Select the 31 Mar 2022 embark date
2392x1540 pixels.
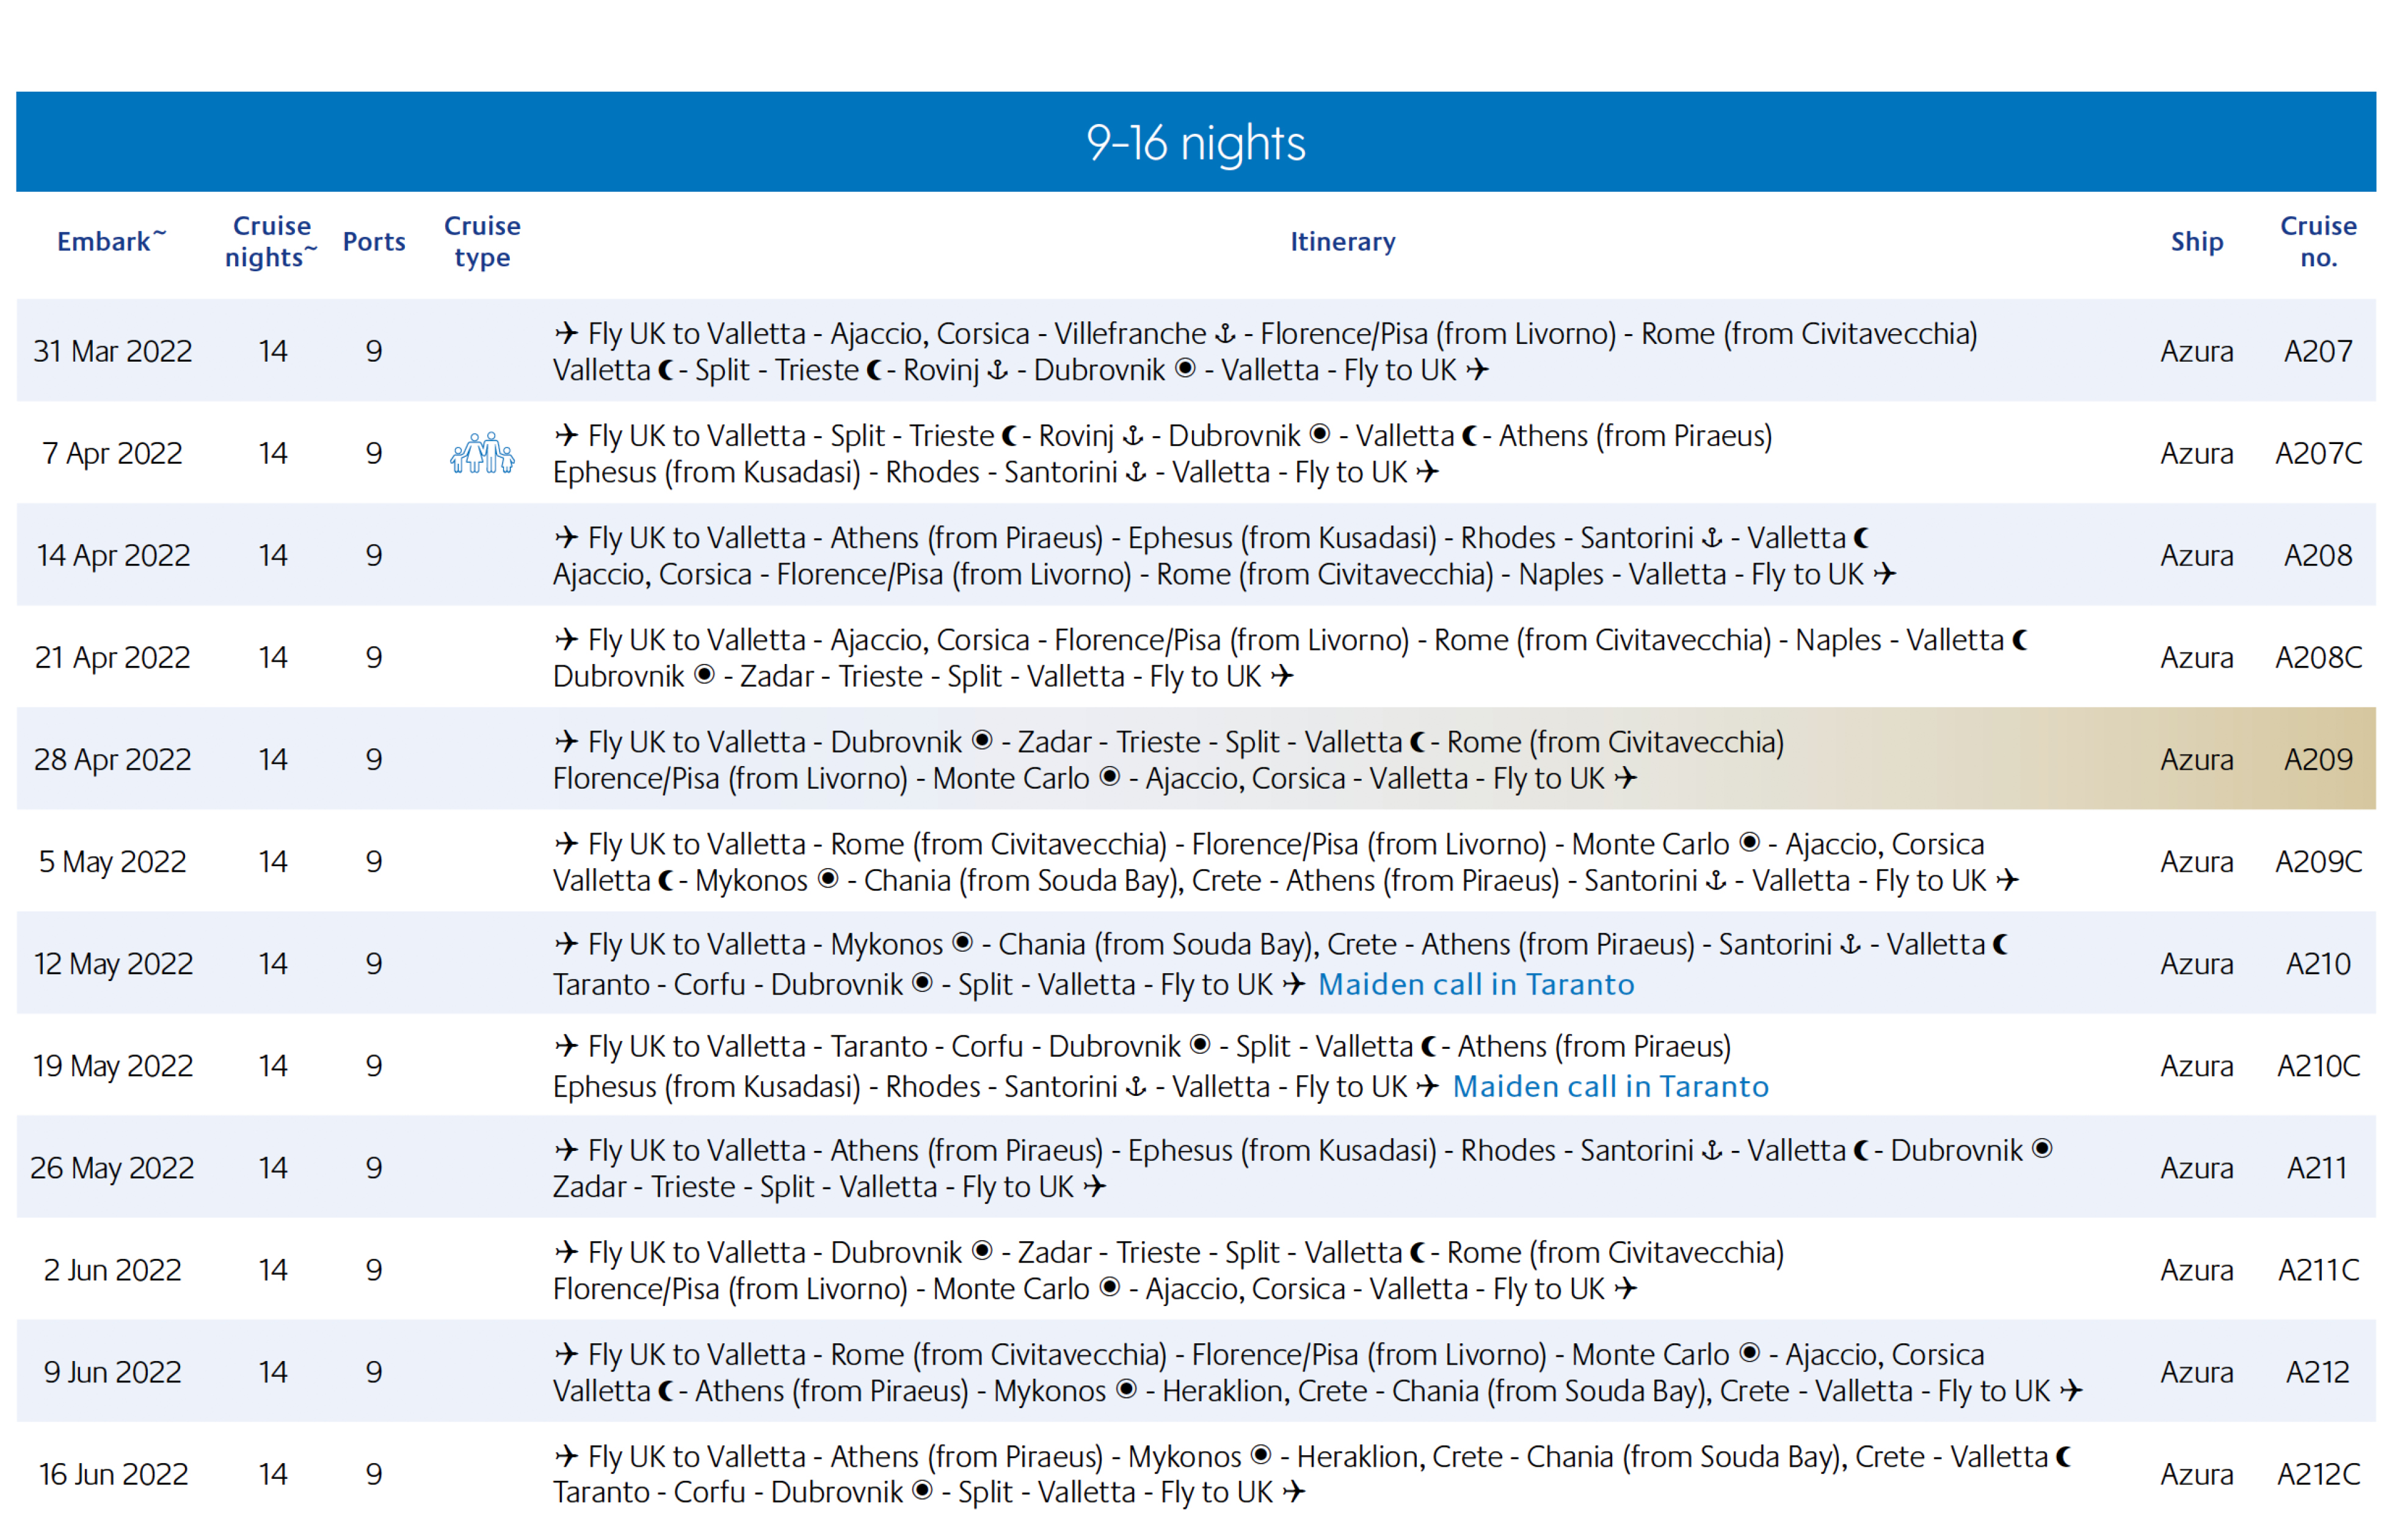(113, 351)
